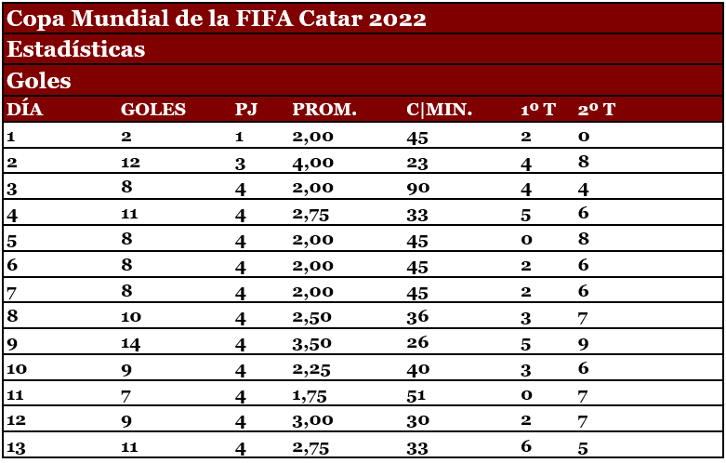Select the 12 goals cell for day 2
The image size is (726, 463).
(131, 163)
